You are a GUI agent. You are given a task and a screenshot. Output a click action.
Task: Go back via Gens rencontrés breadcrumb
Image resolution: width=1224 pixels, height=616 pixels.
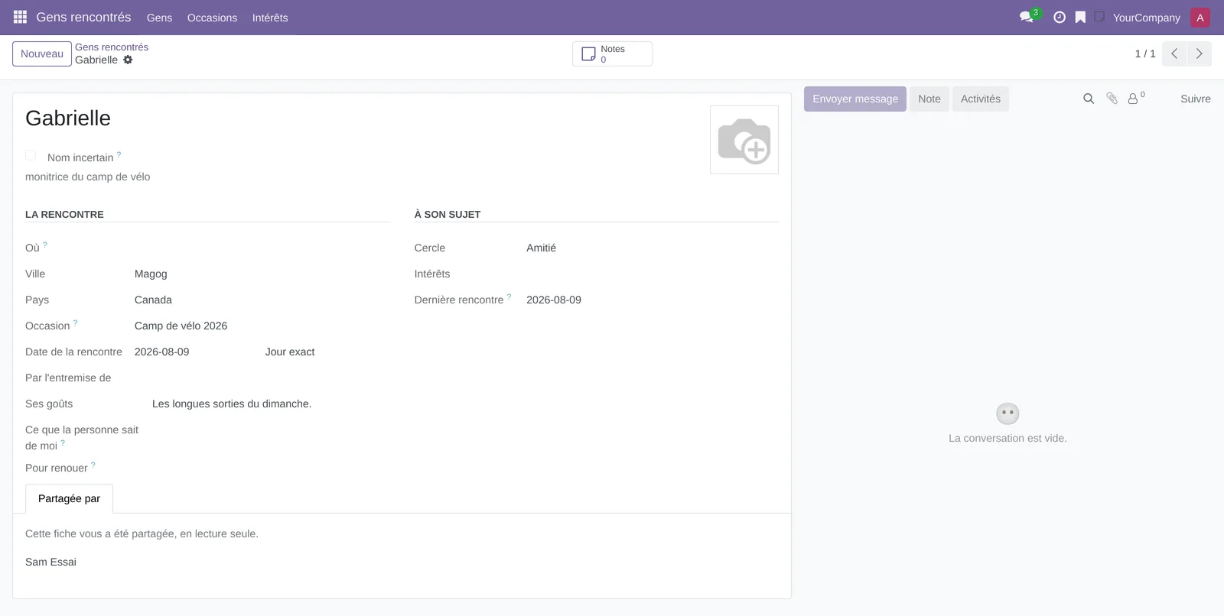tap(112, 47)
